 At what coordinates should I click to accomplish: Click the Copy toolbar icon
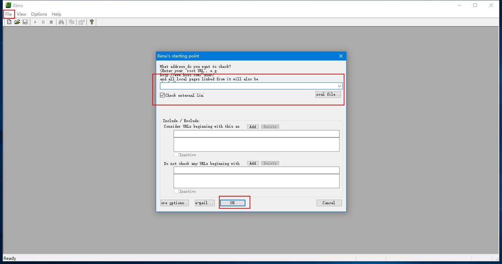71,22
